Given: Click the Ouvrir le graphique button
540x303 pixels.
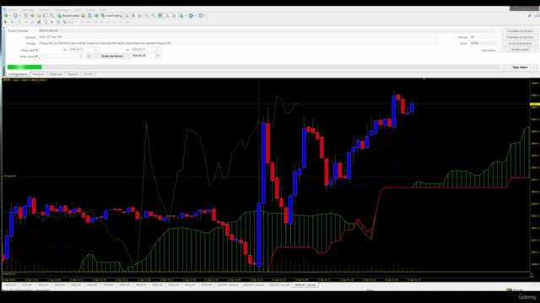Looking at the screenshot, I should tap(520, 43).
